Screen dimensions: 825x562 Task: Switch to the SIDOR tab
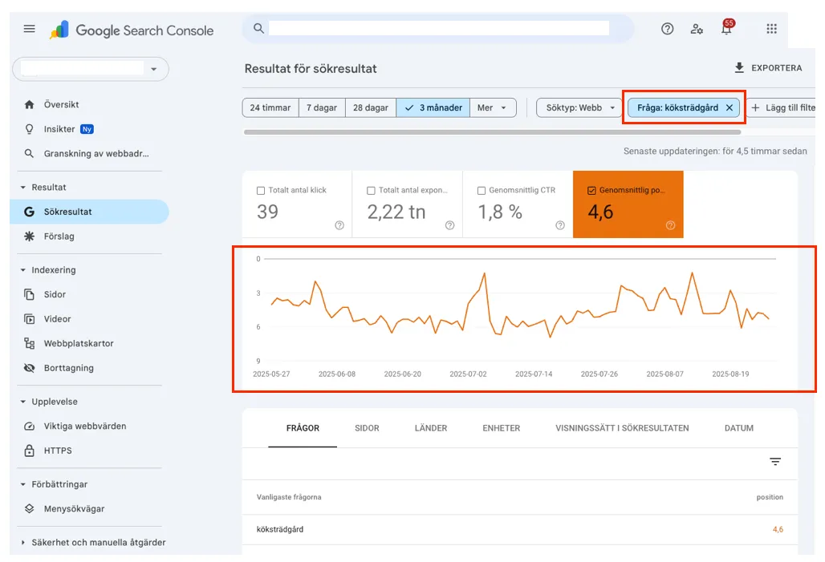tap(367, 428)
